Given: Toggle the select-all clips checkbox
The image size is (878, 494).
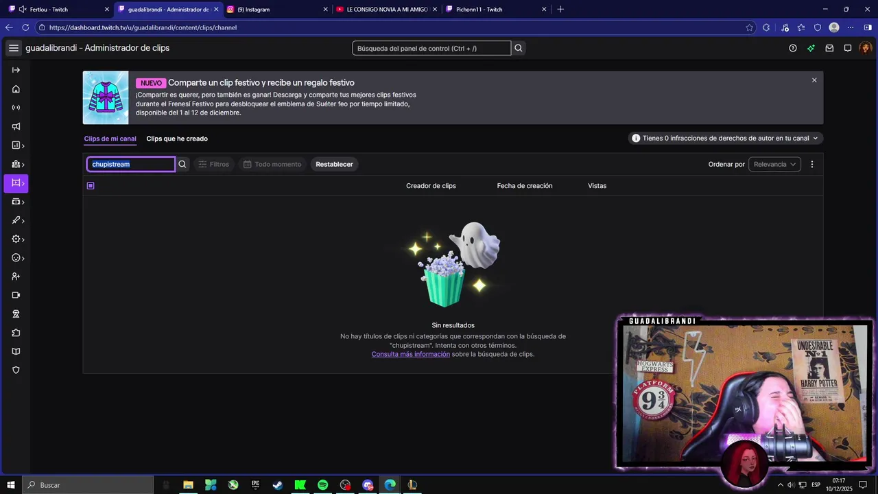Looking at the screenshot, I should coord(91,185).
